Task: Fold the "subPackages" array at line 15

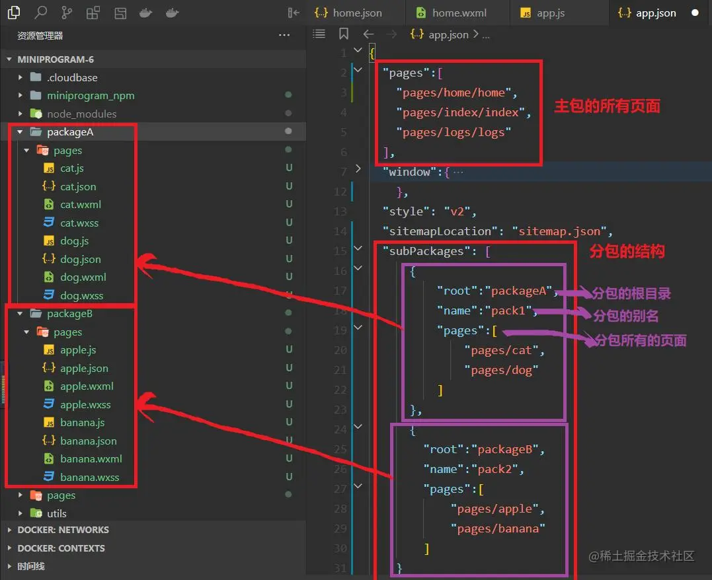Action: pyautogui.click(x=358, y=248)
